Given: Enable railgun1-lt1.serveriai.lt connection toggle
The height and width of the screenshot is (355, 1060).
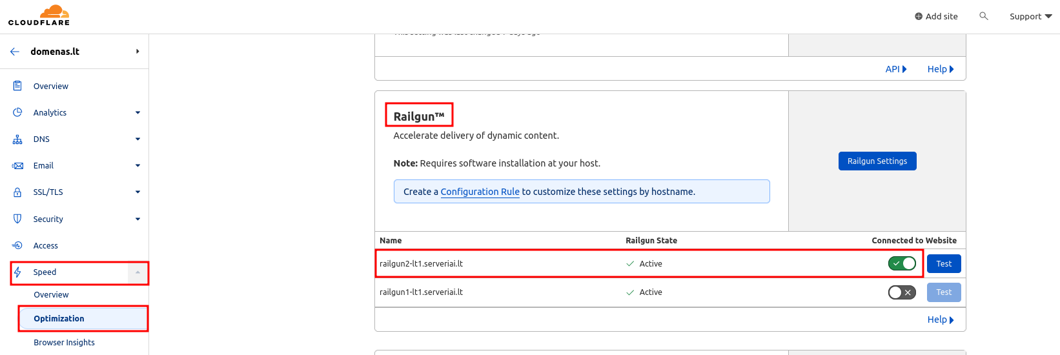Looking at the screenshot, I should click(x=902, y=292).
